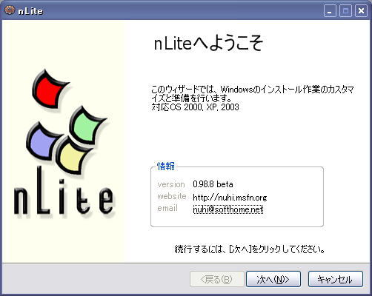The width and height of the screenshot is (372, 296).
Task: Click the nLiteへようこそ welcome heading
Action: pyautogui.click(x=208, y=43)
